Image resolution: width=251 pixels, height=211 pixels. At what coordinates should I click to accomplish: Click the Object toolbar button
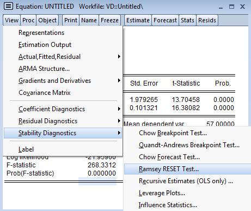pyautogui.click(x=47, y=20)
